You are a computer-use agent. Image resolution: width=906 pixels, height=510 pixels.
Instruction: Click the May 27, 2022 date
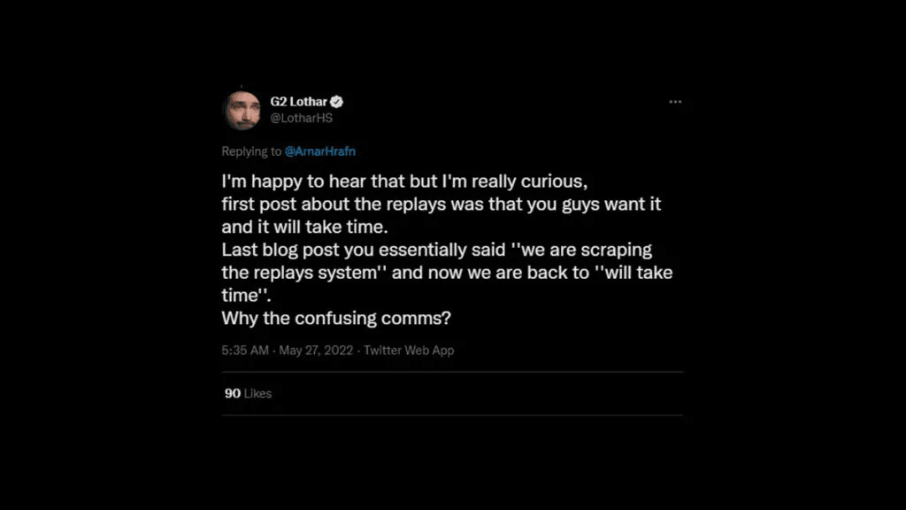click(317, 350)
